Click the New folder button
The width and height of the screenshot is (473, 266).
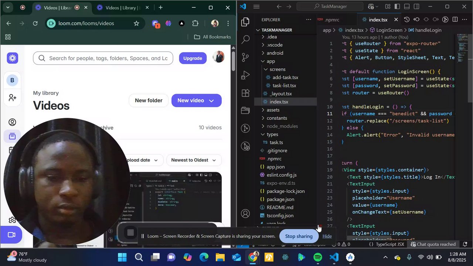coord(149,100)
